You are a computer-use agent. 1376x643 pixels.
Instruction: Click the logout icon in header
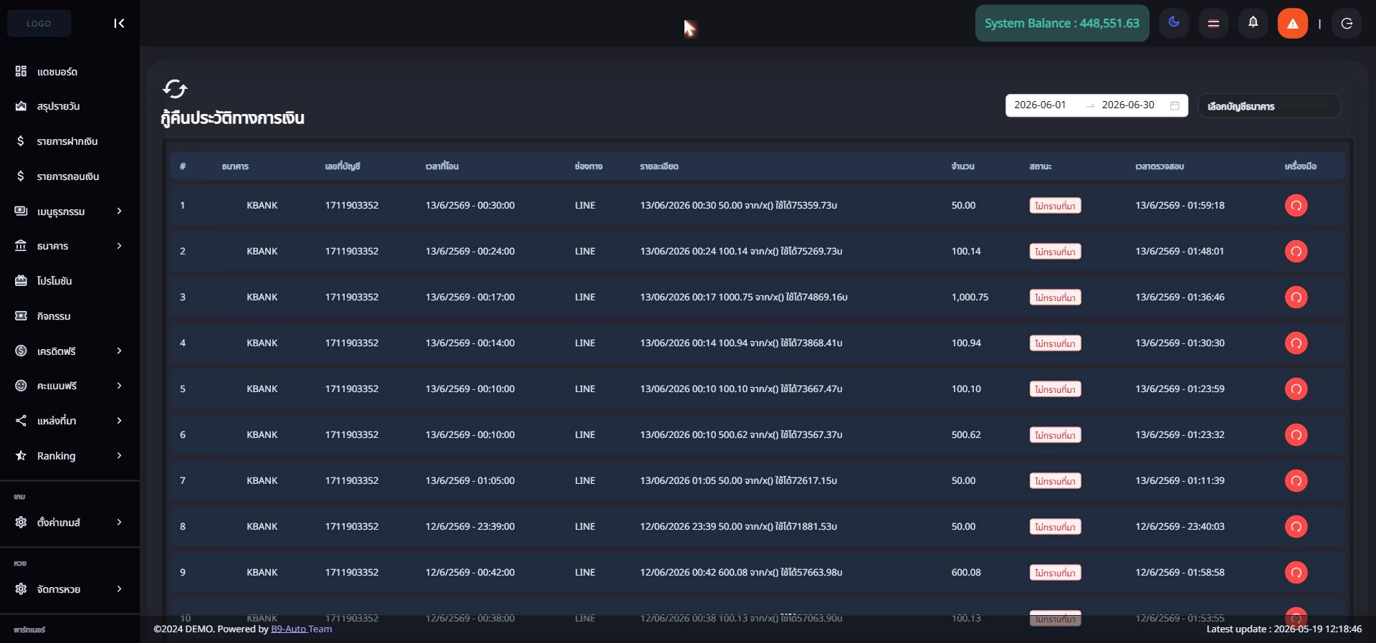tap(1347, 24)
